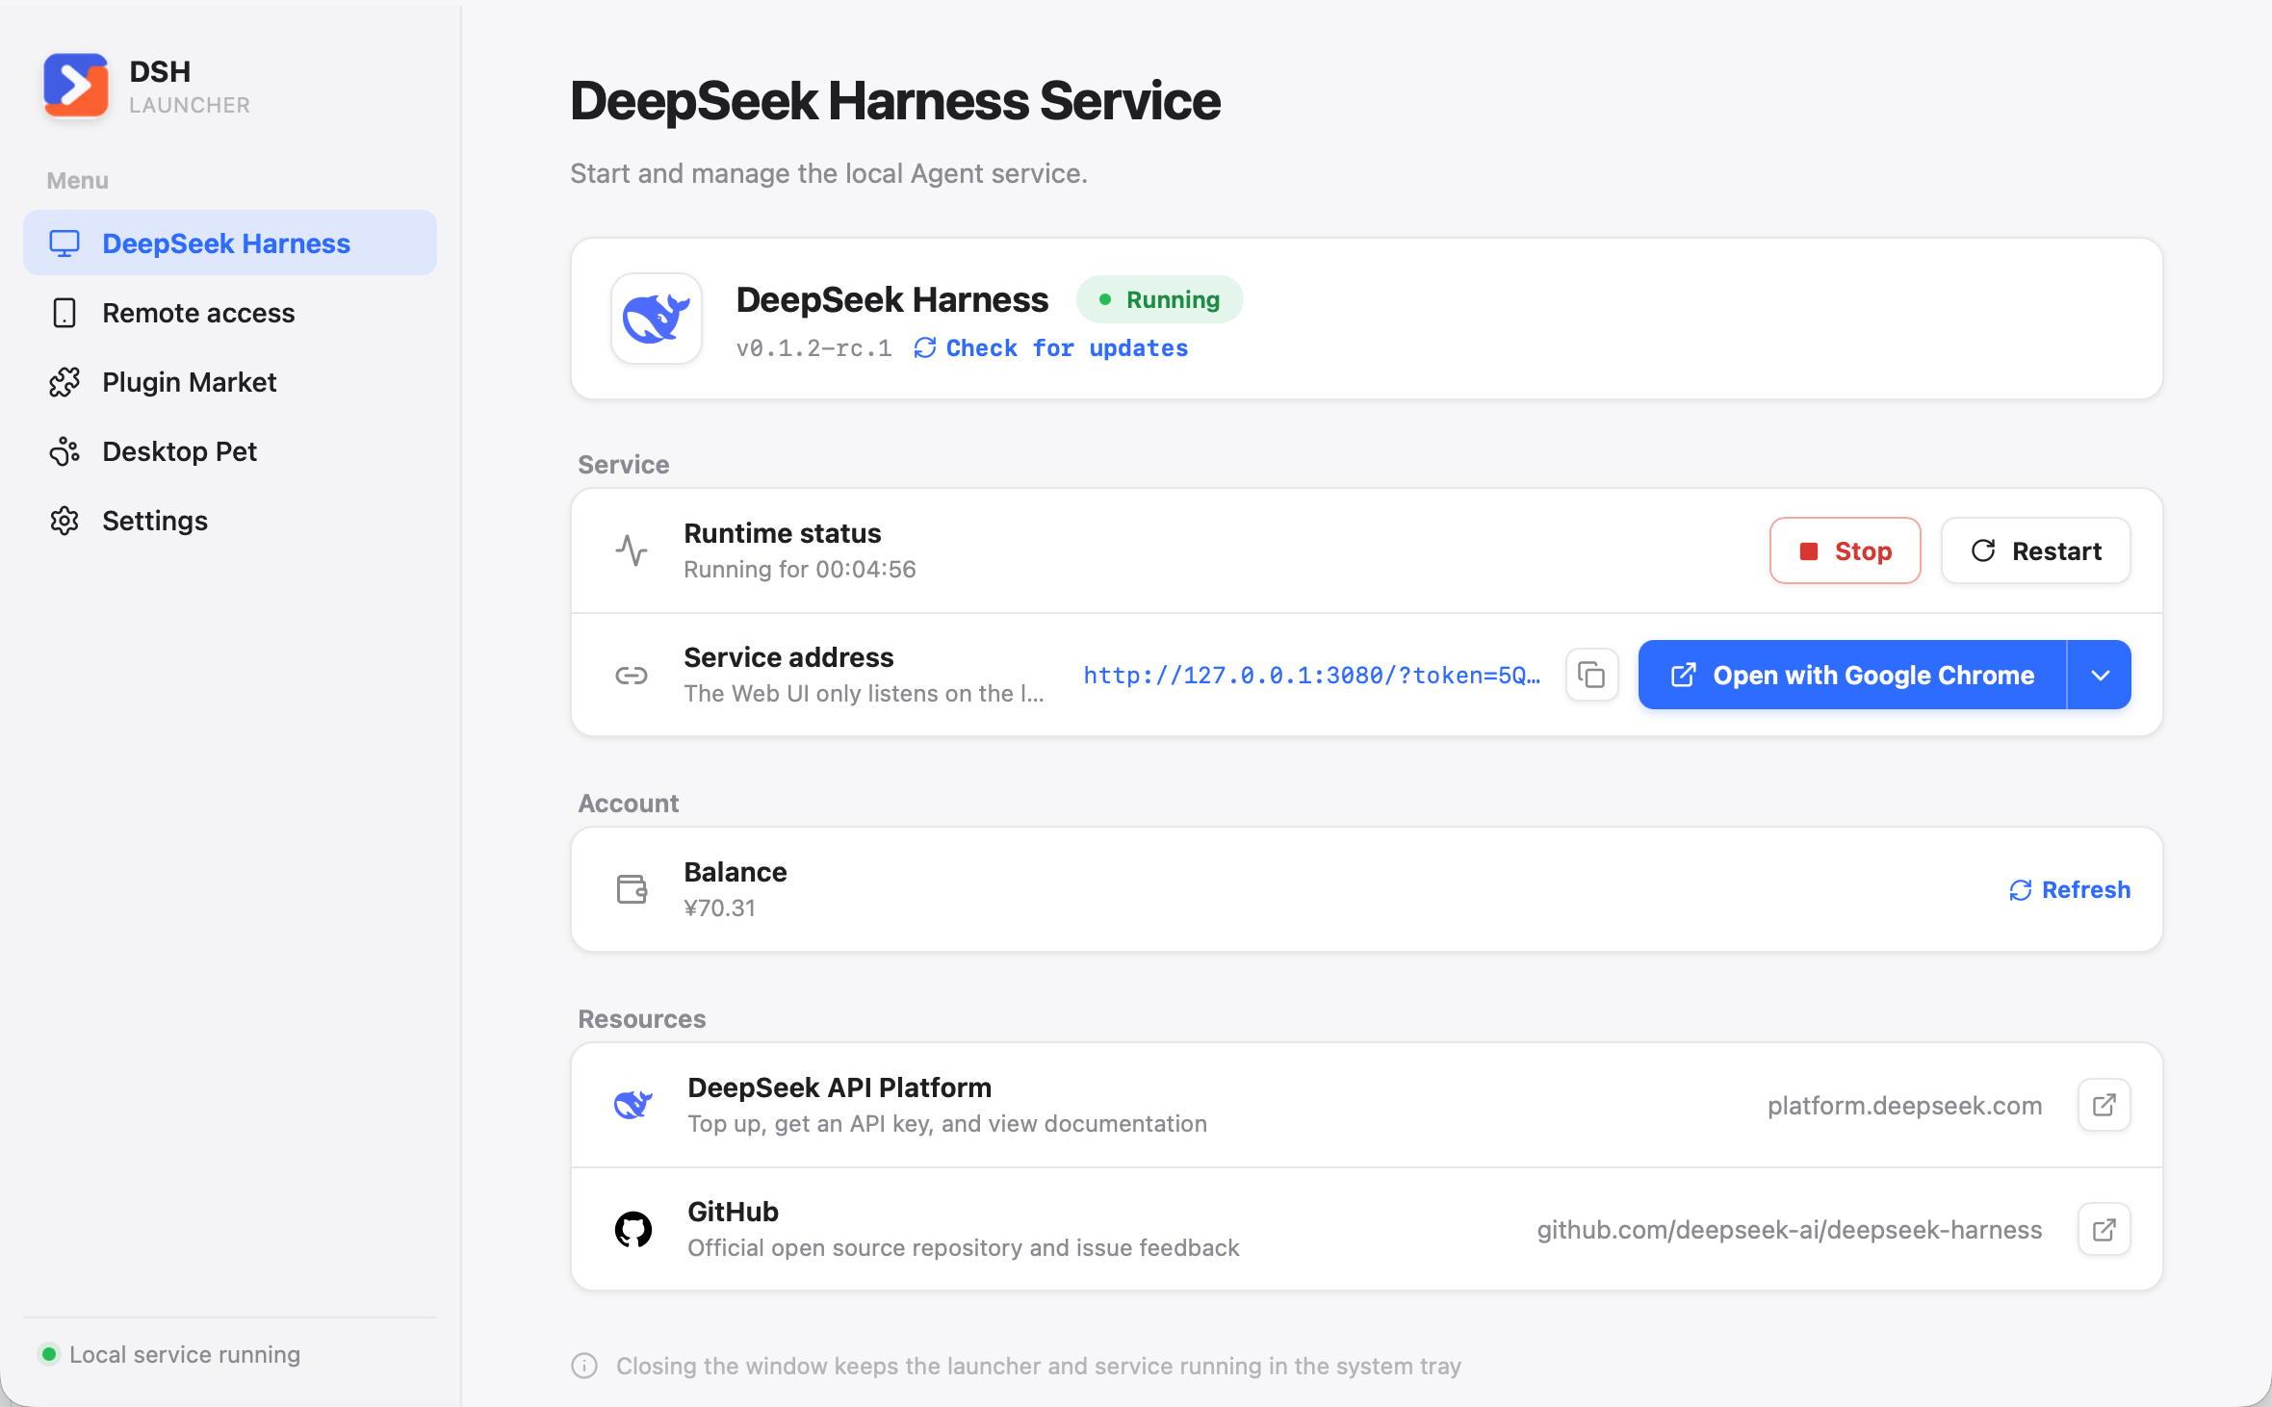Stop the running service
Image resolution: width=2272 pixels, height=1407 pixels.
pos(1846,551)
